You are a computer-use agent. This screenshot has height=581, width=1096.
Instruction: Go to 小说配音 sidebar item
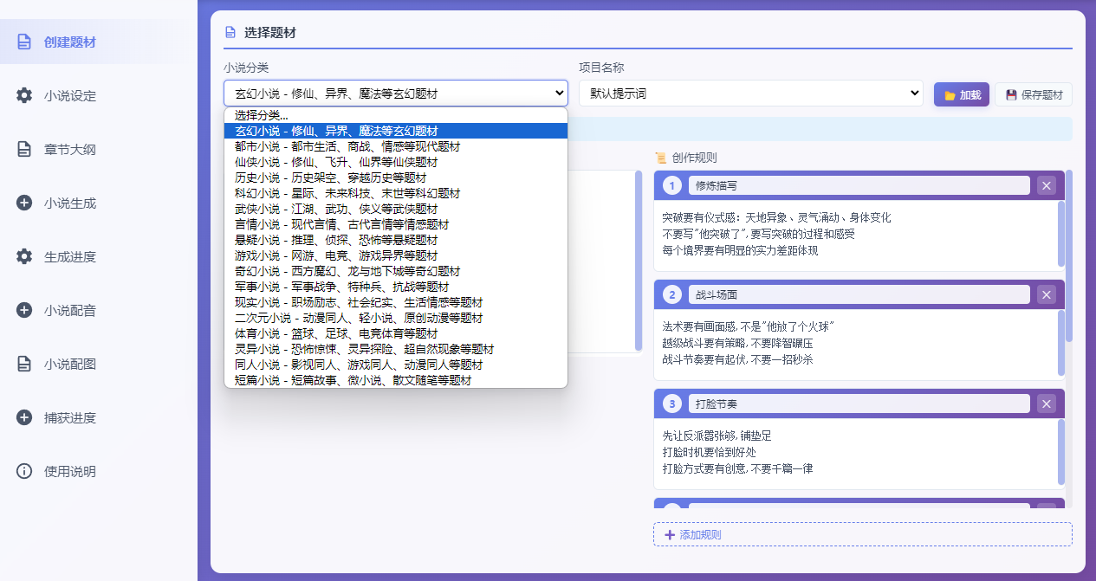69,310
